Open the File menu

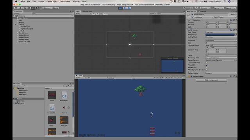point(29,2)
